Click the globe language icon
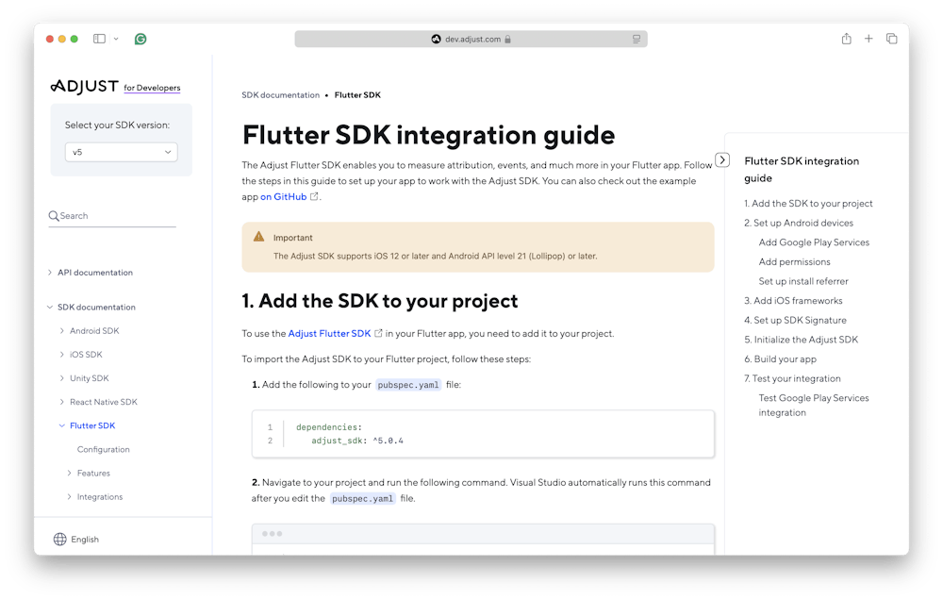 (x=60, y=540)
